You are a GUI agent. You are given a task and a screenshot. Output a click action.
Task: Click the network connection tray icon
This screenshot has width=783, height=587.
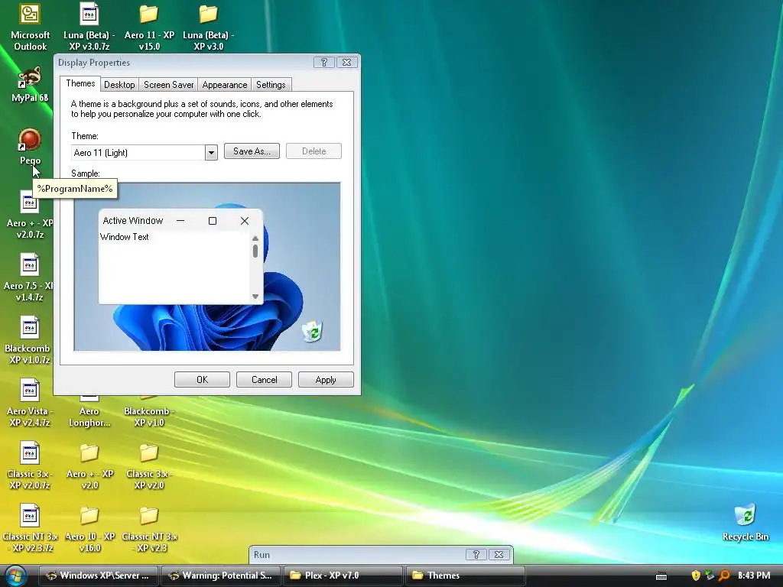710,576
